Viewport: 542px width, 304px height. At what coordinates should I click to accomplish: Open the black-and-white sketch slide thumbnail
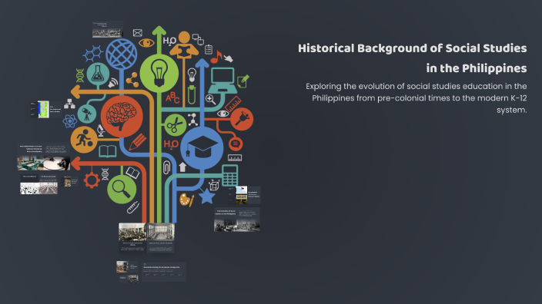pos(38,184)
